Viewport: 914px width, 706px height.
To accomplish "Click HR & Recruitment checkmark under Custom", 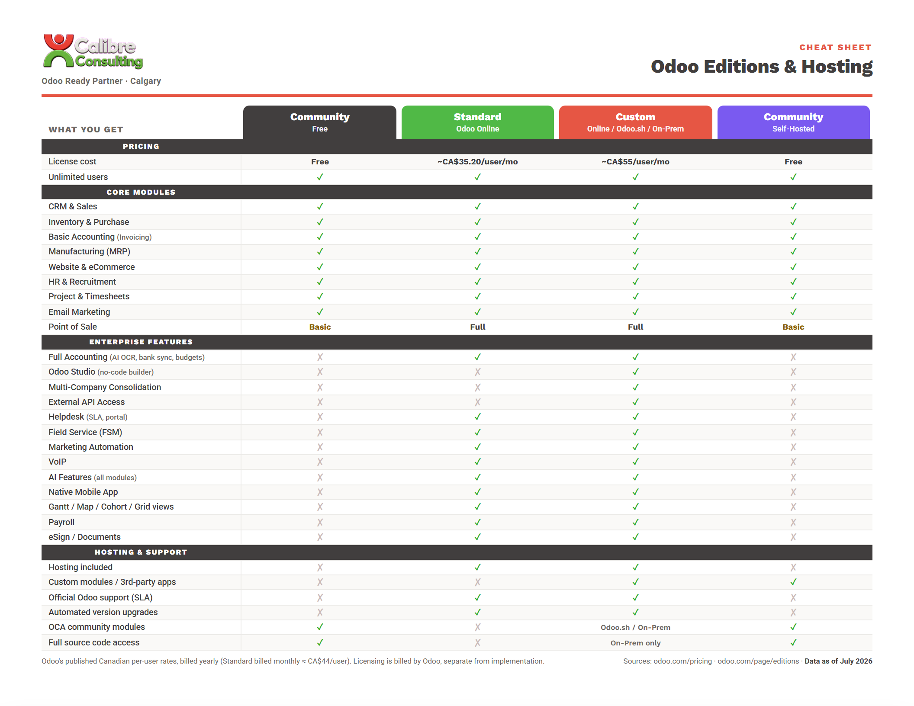I will pos(635,282).
